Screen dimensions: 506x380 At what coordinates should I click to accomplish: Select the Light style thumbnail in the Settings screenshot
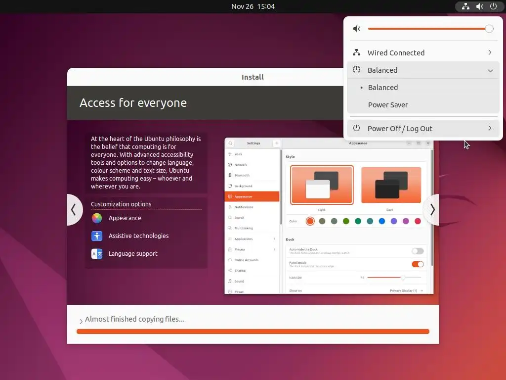pos(322,185)
